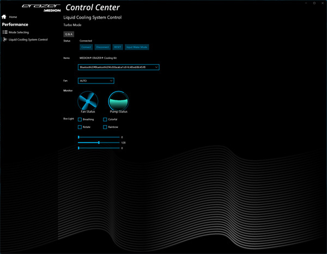Check the Rotate box light option
The height and width of the screenshot is (254, 327).
[x=80, y=127]
